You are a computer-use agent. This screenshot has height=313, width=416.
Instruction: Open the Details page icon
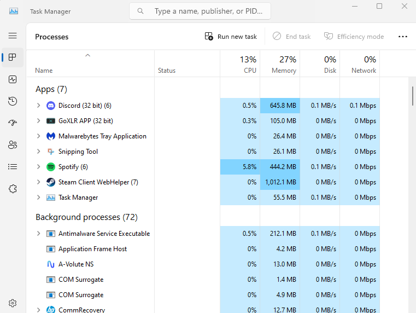(13, 167)
